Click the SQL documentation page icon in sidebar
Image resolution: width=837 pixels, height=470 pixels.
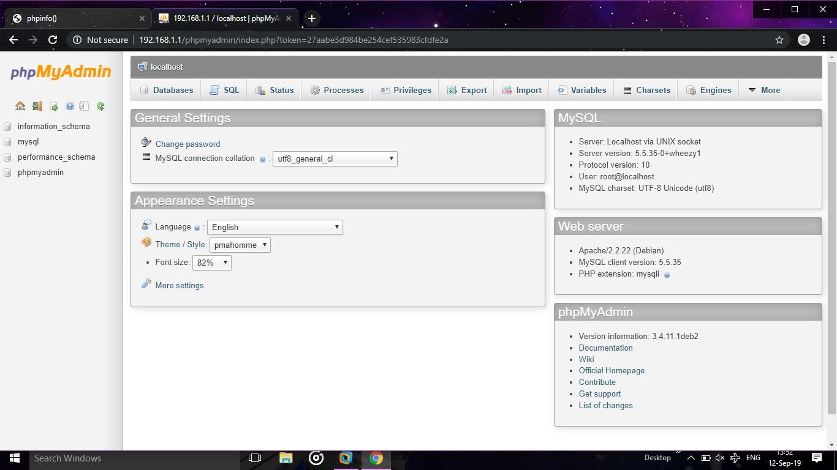tap(85, 106)
